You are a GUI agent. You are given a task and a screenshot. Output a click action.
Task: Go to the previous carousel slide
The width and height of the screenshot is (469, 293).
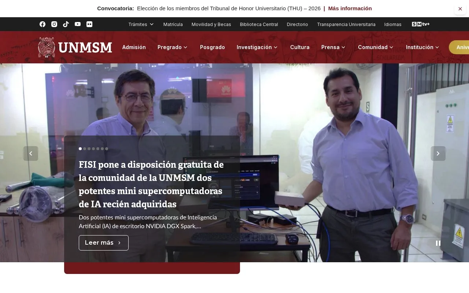click(x=31, y=153)
